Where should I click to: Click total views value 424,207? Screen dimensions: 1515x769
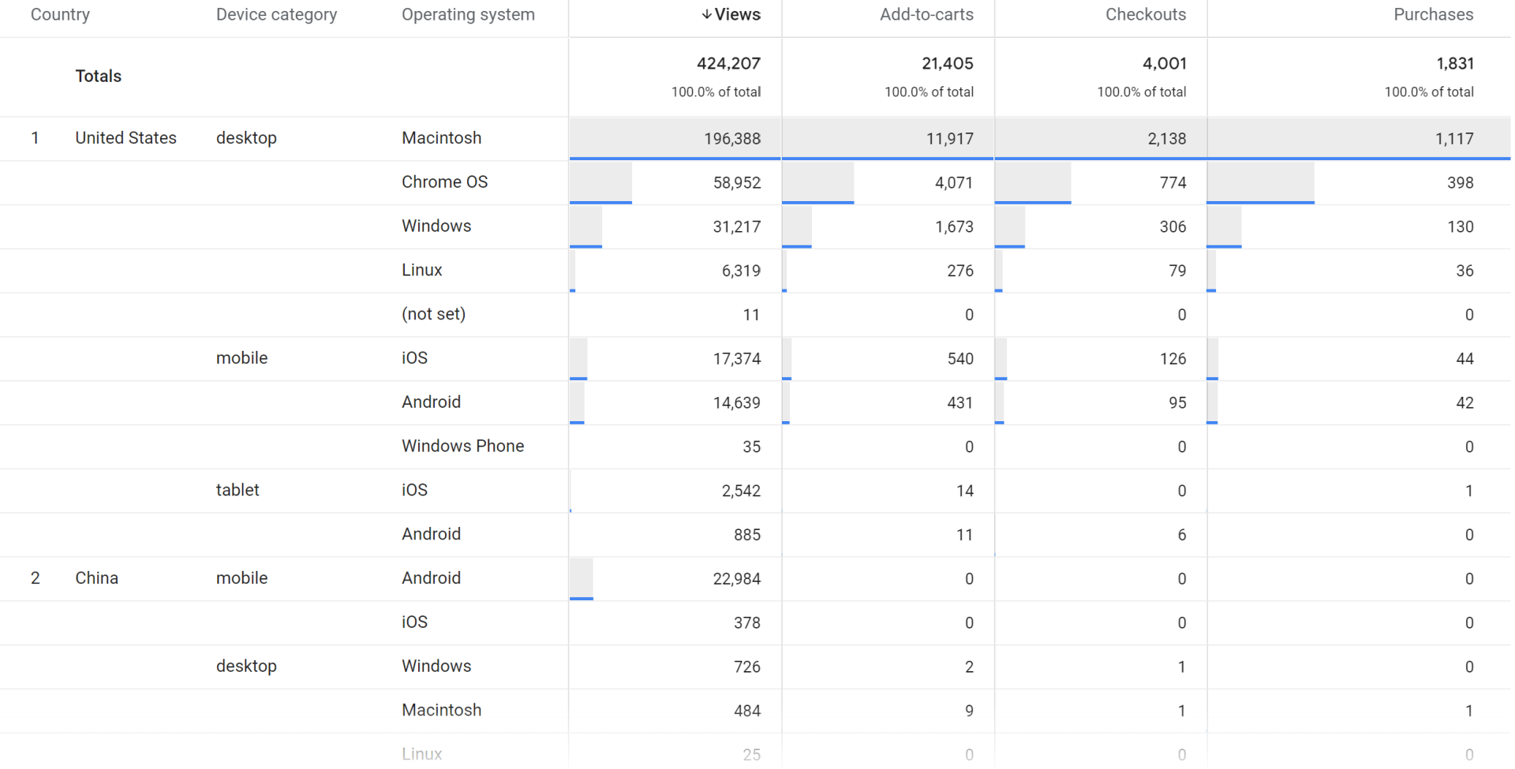[x=728, y=64]
